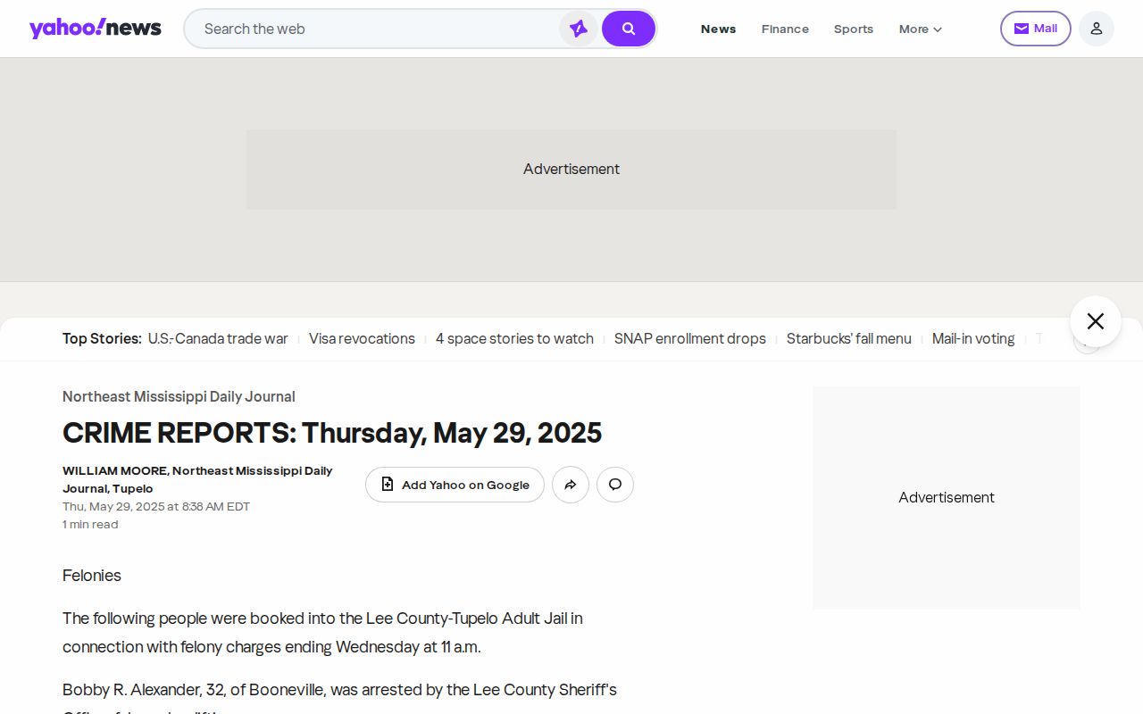This screenshot has width=1143, height=714.
Task: Click the article date Thu, May 29, 2025
Action: point(156,506)
